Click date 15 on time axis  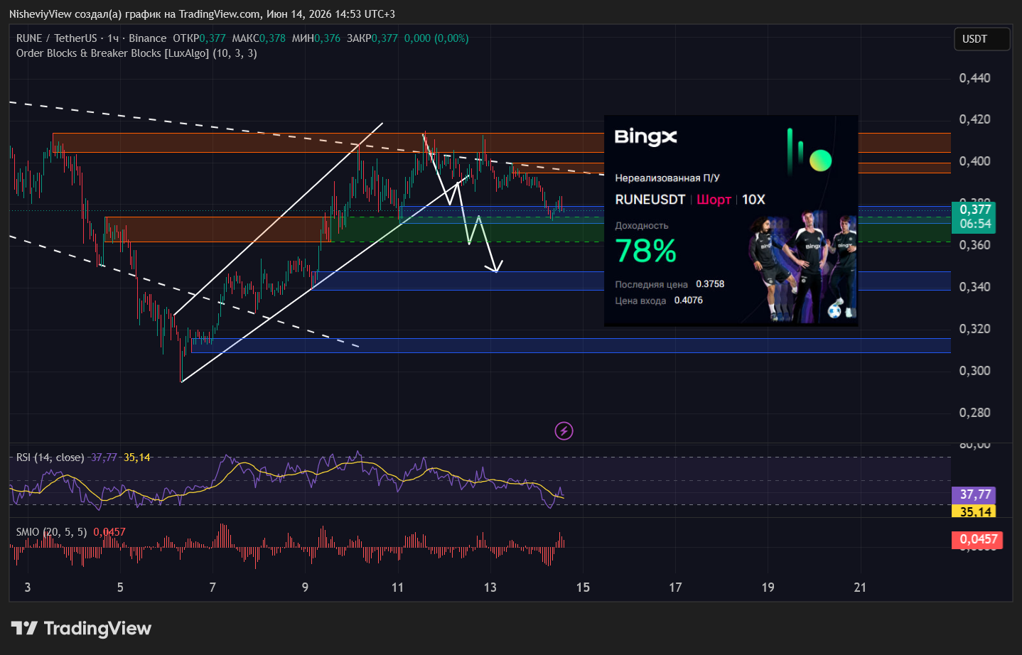[x=583, y=588]
